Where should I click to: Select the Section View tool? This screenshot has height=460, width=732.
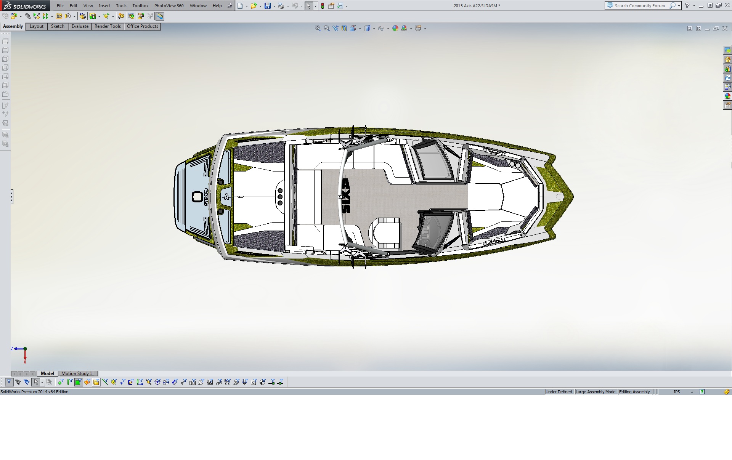coord(344,28)
